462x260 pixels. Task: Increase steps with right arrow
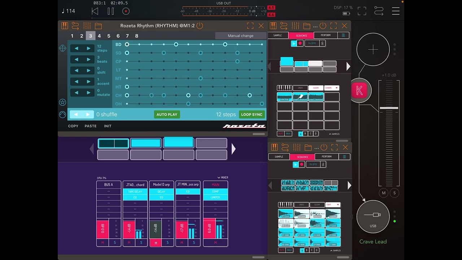89,48
